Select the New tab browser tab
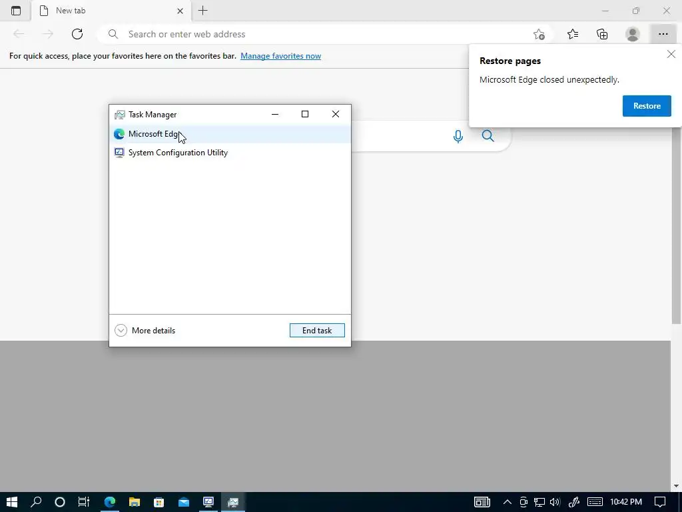This screenshot has height=512, width=682. point(111,11)
